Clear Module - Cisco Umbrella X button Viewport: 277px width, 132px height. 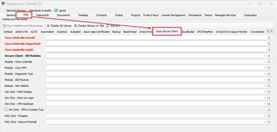tap(270, 62)
